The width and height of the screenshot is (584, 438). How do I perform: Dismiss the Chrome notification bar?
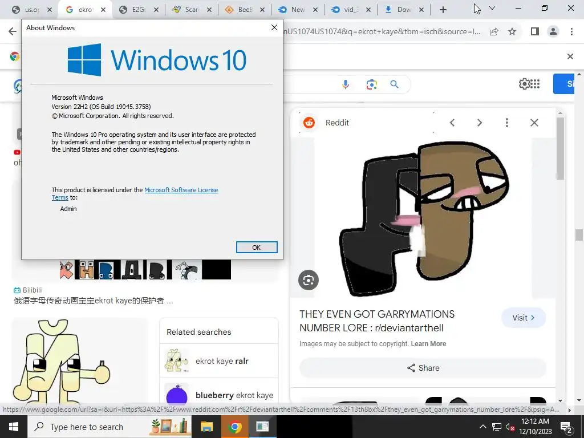570,56
